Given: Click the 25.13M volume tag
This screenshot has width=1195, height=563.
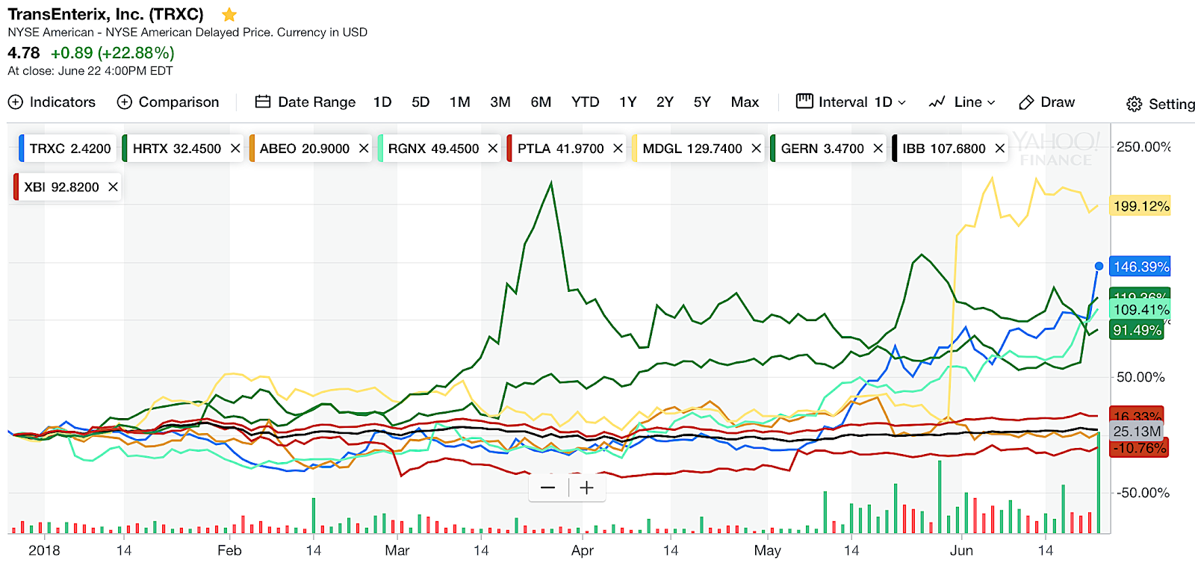Looking at the screenshot, I should tap(1137, 431).
